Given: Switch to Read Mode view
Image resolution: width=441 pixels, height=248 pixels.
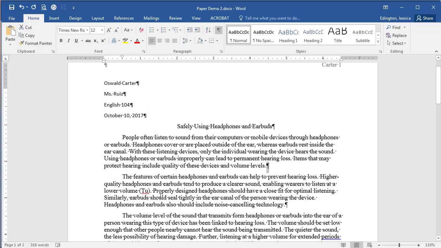Looking at the screenshot, I should pyautogui.click(x=343, y=245).
